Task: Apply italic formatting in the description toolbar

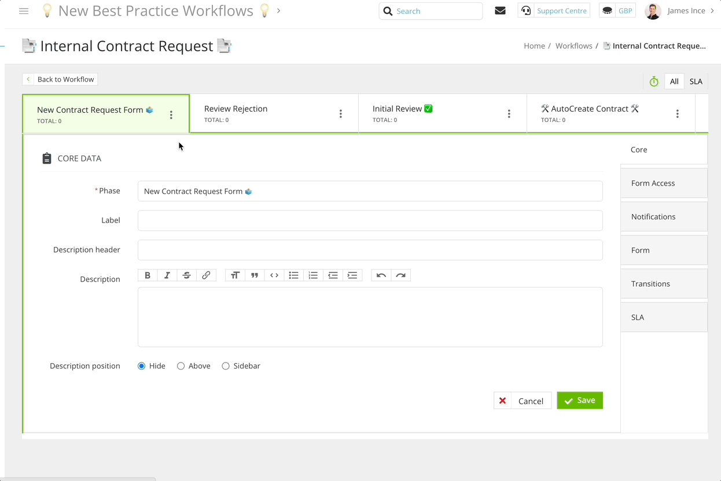Action: [167, 275]
